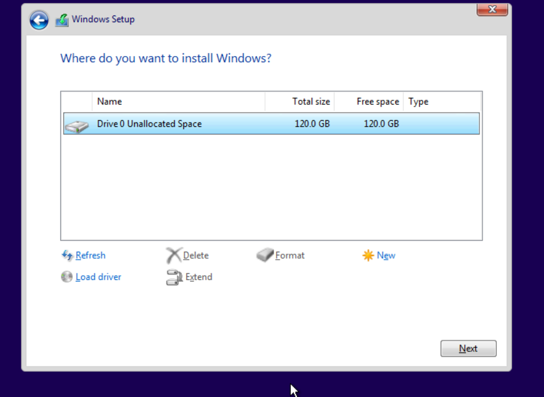Open the Load driver link
Image resolution: width=544 pixels, height=397 pixels.
pyautogui.click(x=98, y=277)
